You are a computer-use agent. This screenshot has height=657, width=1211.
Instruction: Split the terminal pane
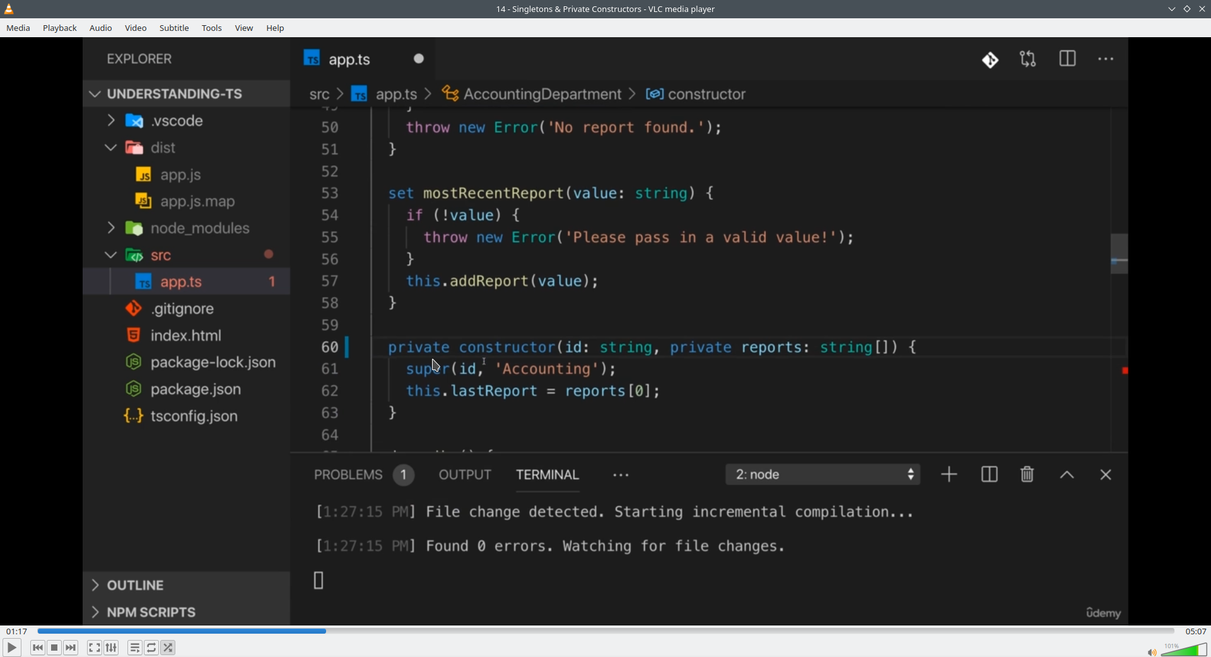[989, 475]
